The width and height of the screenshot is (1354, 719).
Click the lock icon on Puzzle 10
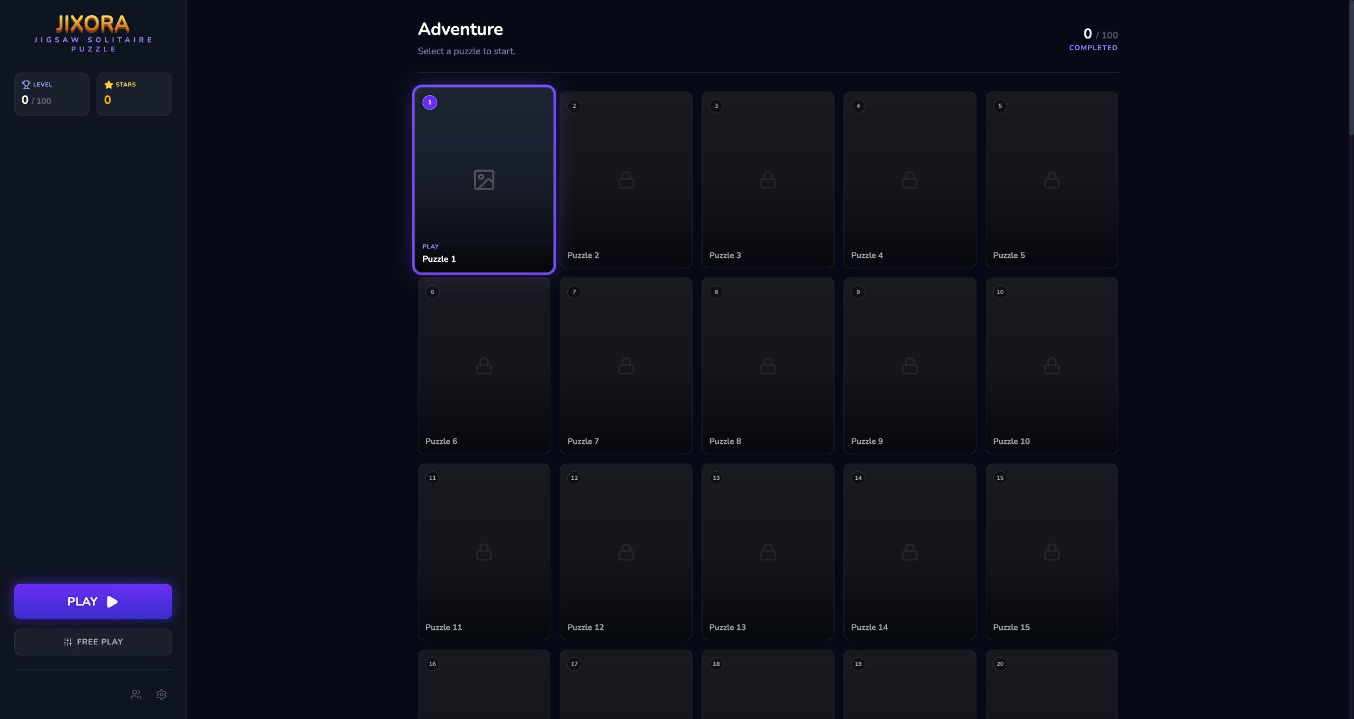pos(1052,366)
